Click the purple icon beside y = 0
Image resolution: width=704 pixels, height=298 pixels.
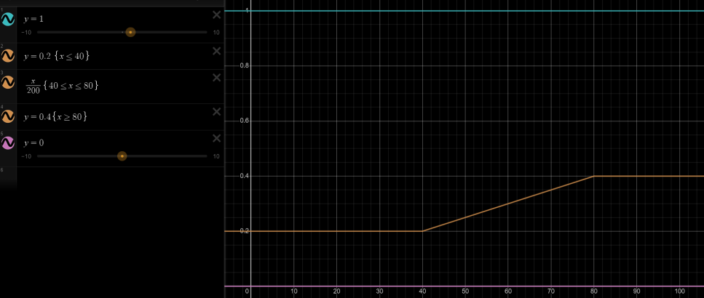tap(8, 143)
